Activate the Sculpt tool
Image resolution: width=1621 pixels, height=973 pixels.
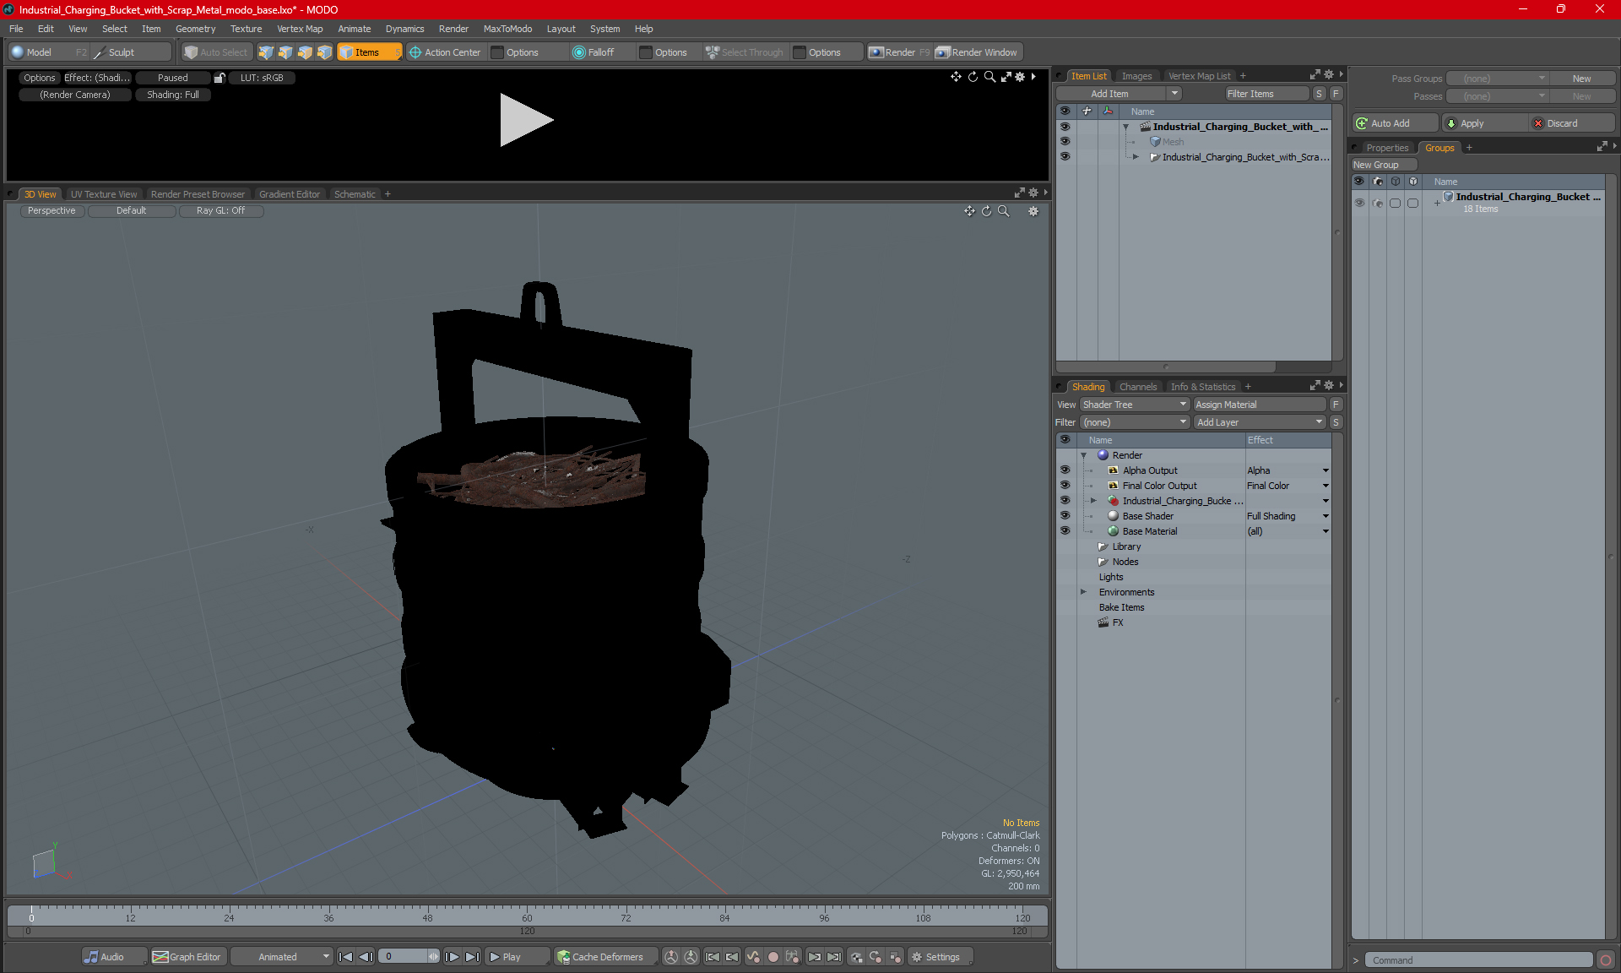[x=115, y=52]
